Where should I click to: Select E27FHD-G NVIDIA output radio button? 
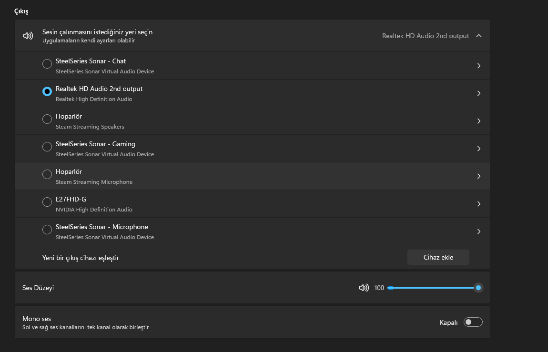(x=47, y=201)
